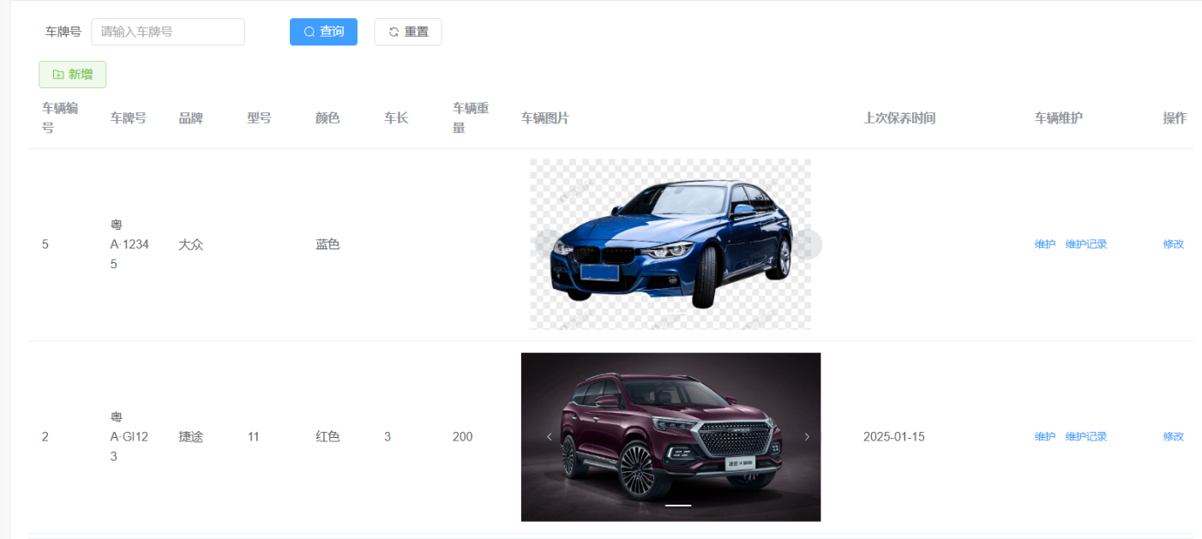Click 维护 link for vehicle 5
Screen dimensions: 1202x539
click(x=1045, y=244)
